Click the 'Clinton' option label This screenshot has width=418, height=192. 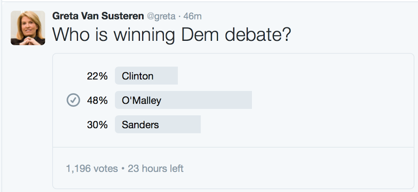point(138,76)
